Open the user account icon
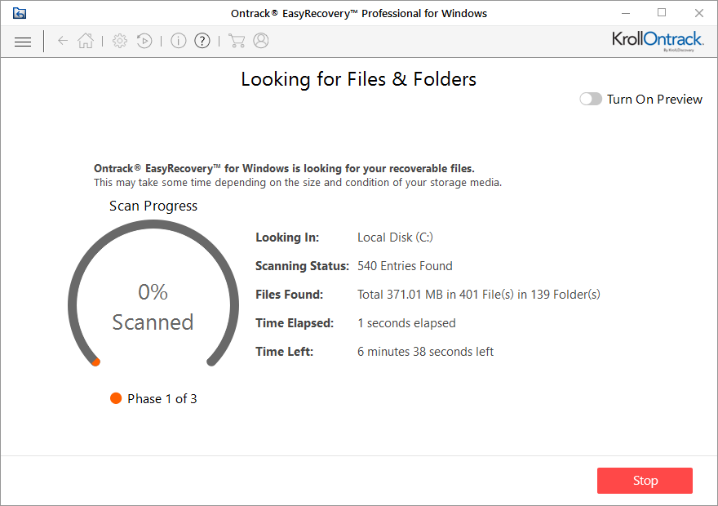718x506 pixels. click(x=261, y=41)
